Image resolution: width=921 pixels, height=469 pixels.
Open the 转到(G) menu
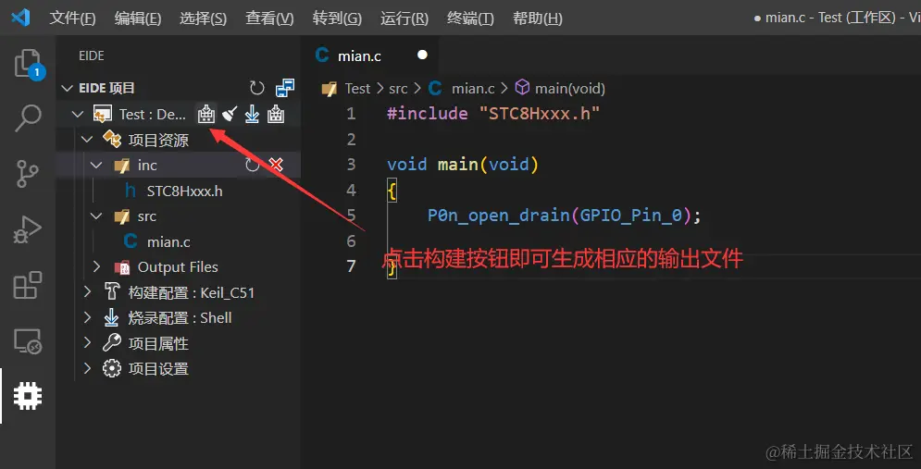[337, 19]
